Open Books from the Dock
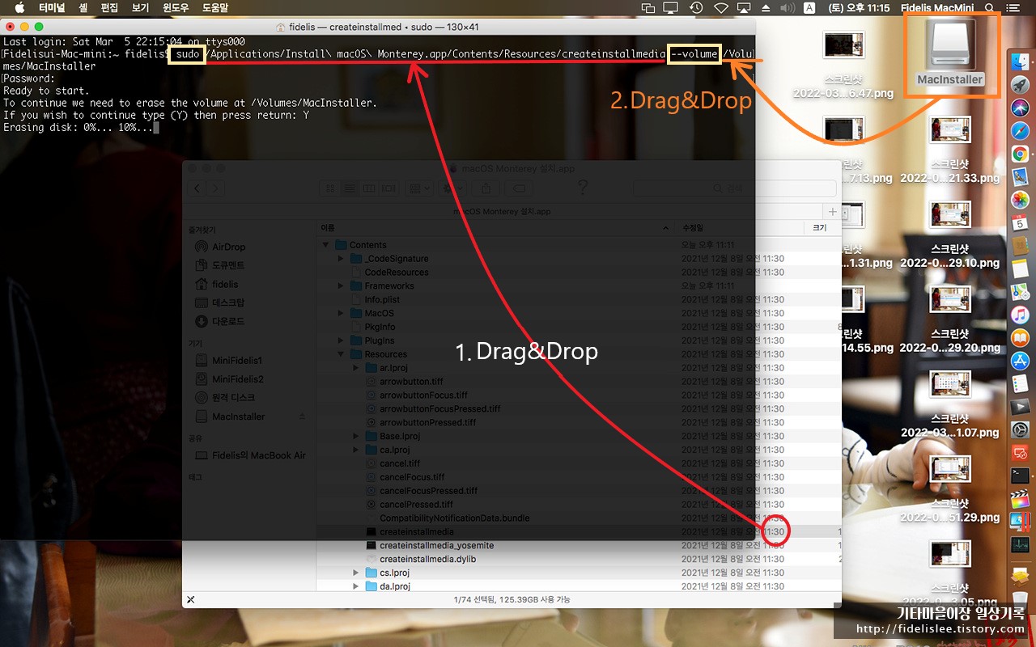This screenshot has width=1036, height=647. pos(1020,338)
